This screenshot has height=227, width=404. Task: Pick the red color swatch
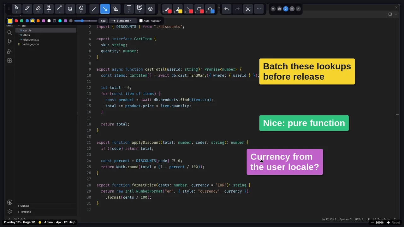[16, 21]
